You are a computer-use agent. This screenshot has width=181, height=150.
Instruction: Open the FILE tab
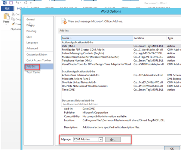point(7,8)
